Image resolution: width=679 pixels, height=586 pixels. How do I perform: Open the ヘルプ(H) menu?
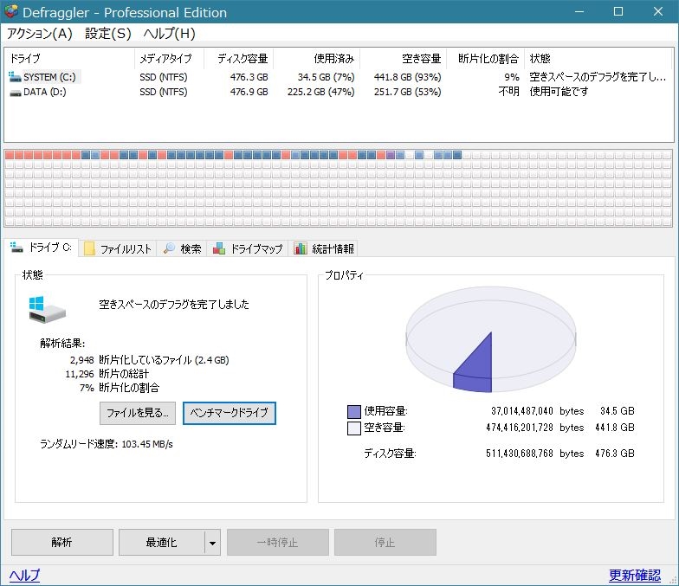pos(170,33)
